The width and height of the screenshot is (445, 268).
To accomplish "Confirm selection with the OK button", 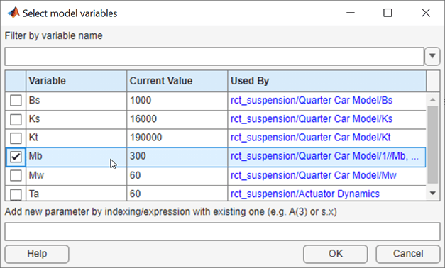I will click(x=336, y=254).
